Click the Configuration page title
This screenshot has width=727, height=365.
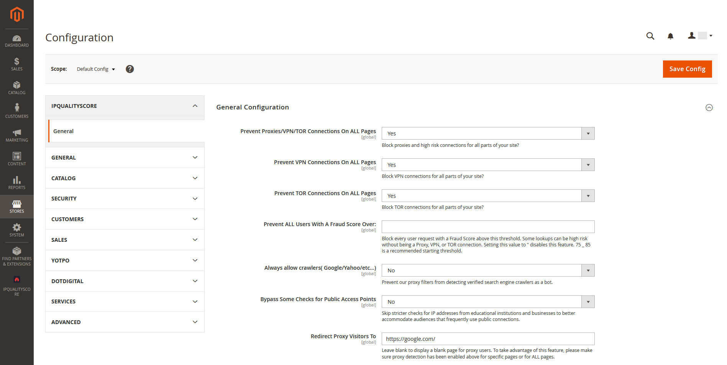click(79, 37)
